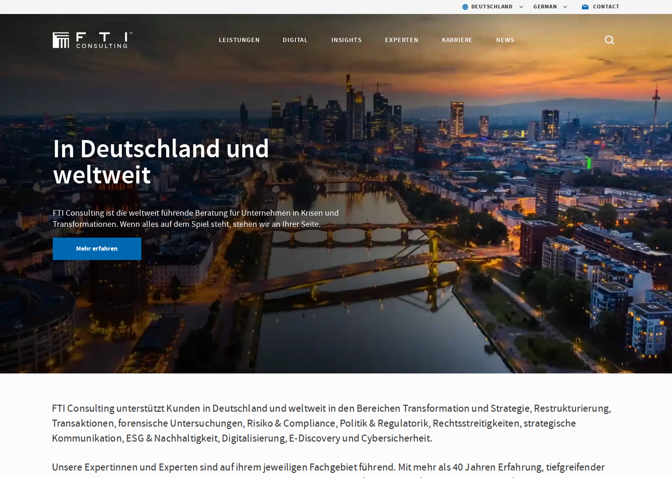Open the News menu item
This screenshot has height=478, width=672.
point(505,40)
